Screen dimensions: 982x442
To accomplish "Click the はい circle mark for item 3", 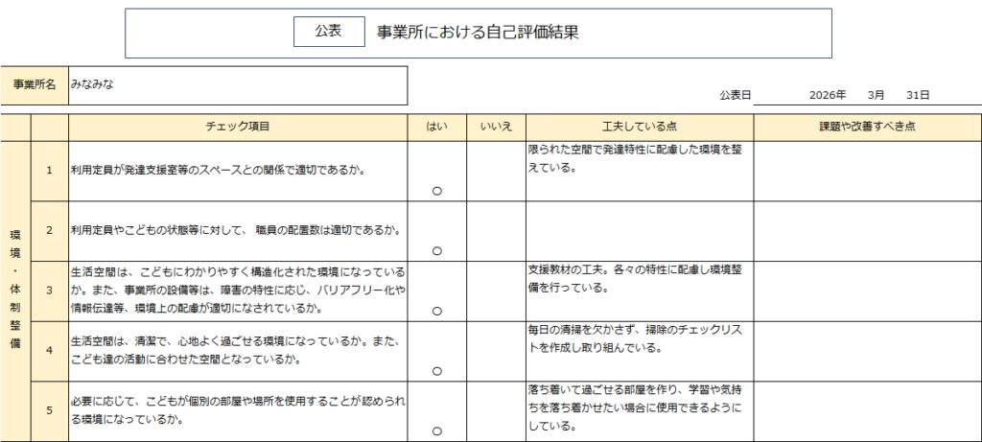I will point(437,311).
